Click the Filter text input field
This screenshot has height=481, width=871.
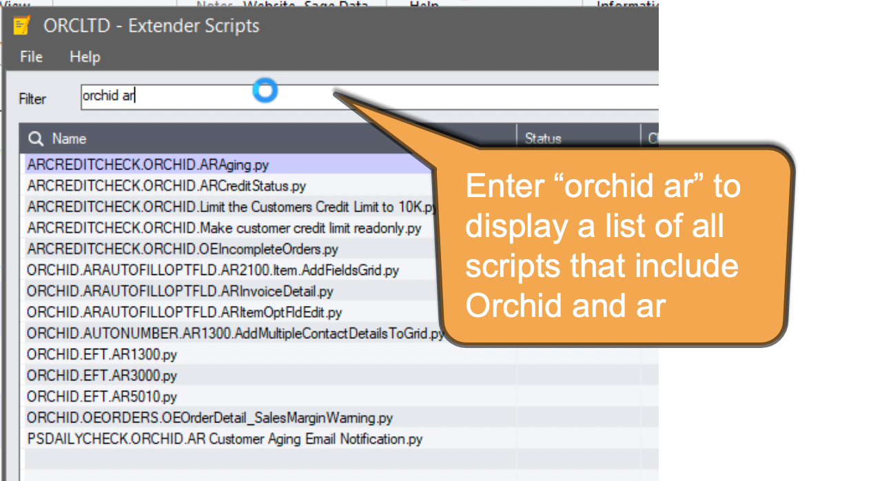[369, 96]
